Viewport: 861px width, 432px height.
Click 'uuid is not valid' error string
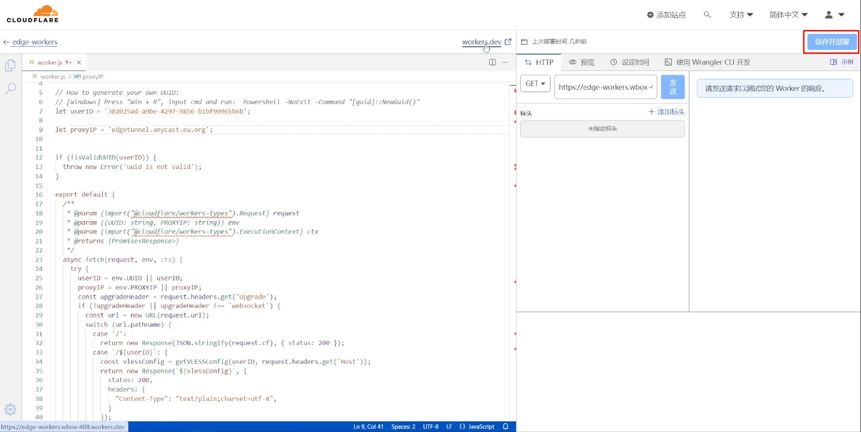[159, 167]
